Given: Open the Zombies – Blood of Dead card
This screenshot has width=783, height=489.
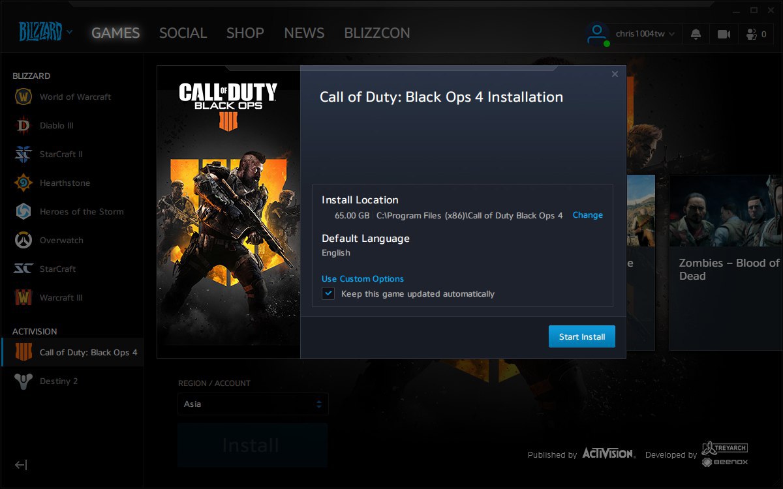Looking at the screenshot, I should 726,263.
